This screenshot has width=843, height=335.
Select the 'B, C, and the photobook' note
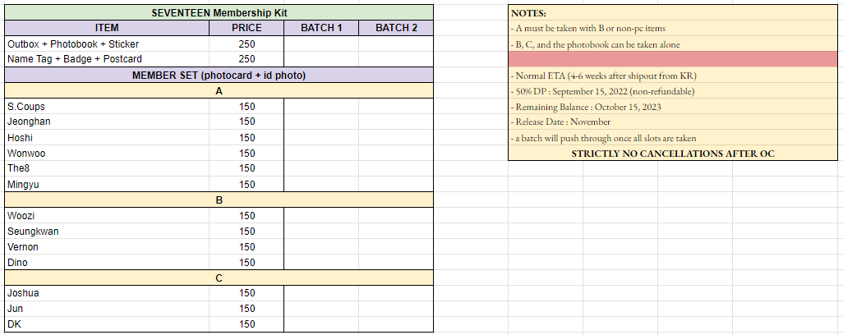coord(673,44)
